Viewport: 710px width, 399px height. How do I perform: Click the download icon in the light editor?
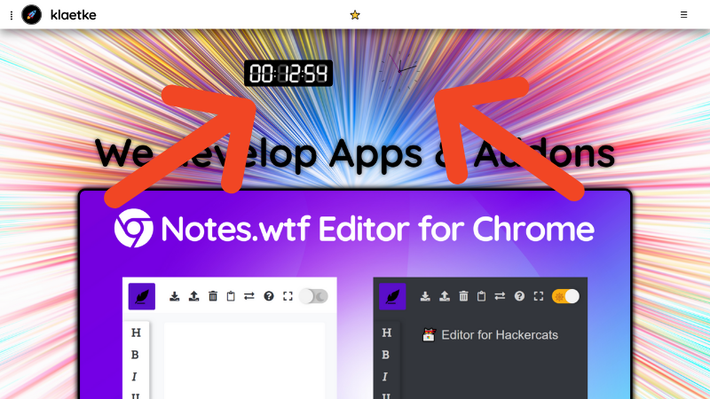[174, 296]
